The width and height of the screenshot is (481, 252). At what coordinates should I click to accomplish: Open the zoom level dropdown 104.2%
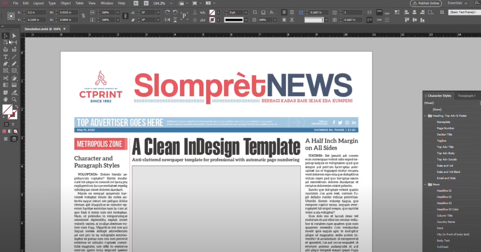click(171, 4)
